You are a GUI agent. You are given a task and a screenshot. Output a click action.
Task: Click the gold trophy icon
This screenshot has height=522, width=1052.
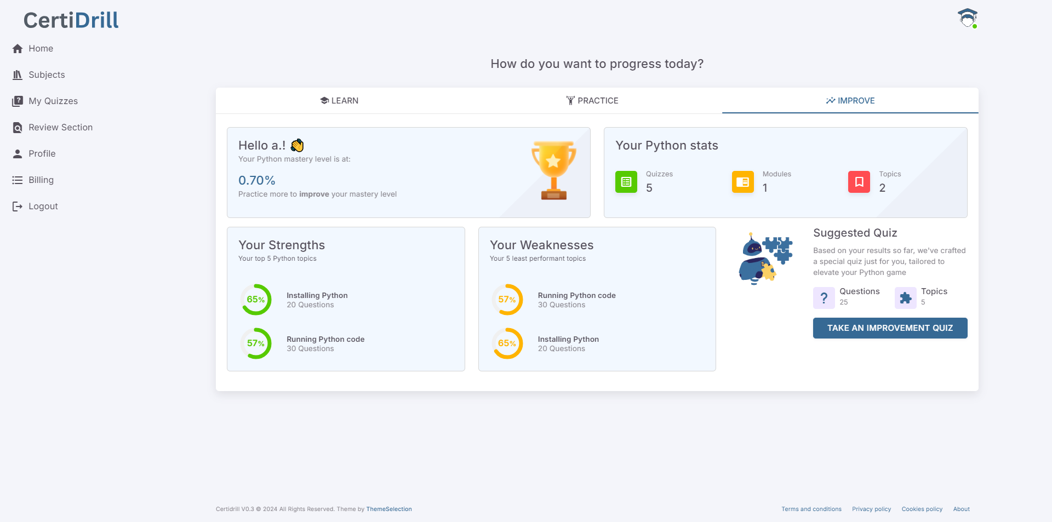[x=553, y=170]
